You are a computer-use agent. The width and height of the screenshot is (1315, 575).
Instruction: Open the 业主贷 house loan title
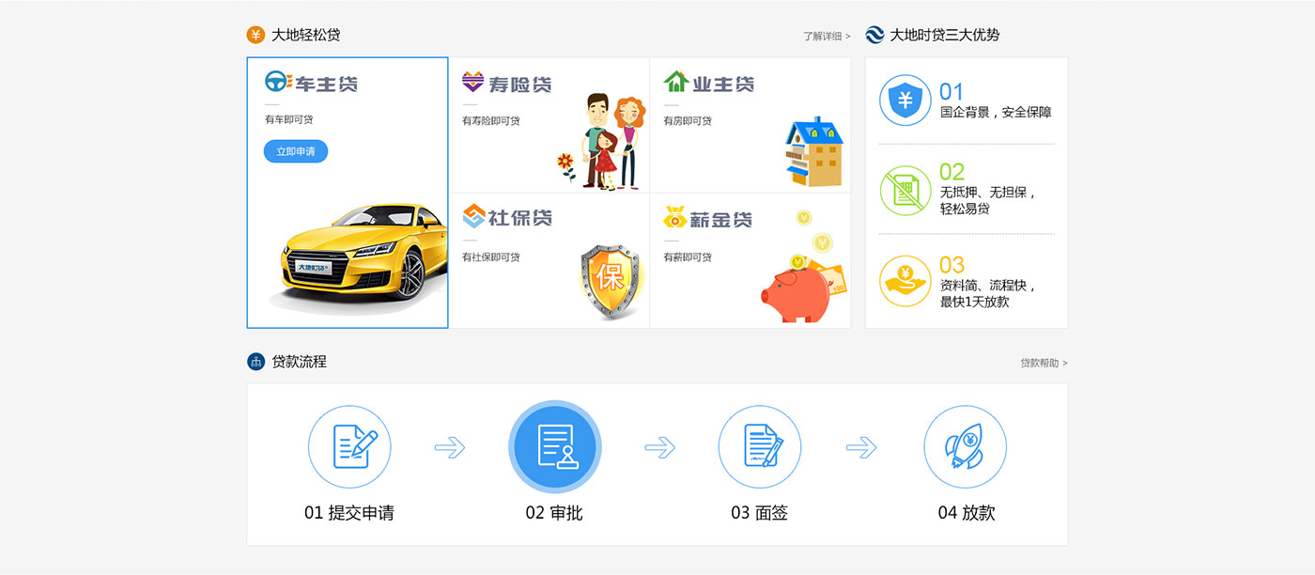click(x=709, y=83)
